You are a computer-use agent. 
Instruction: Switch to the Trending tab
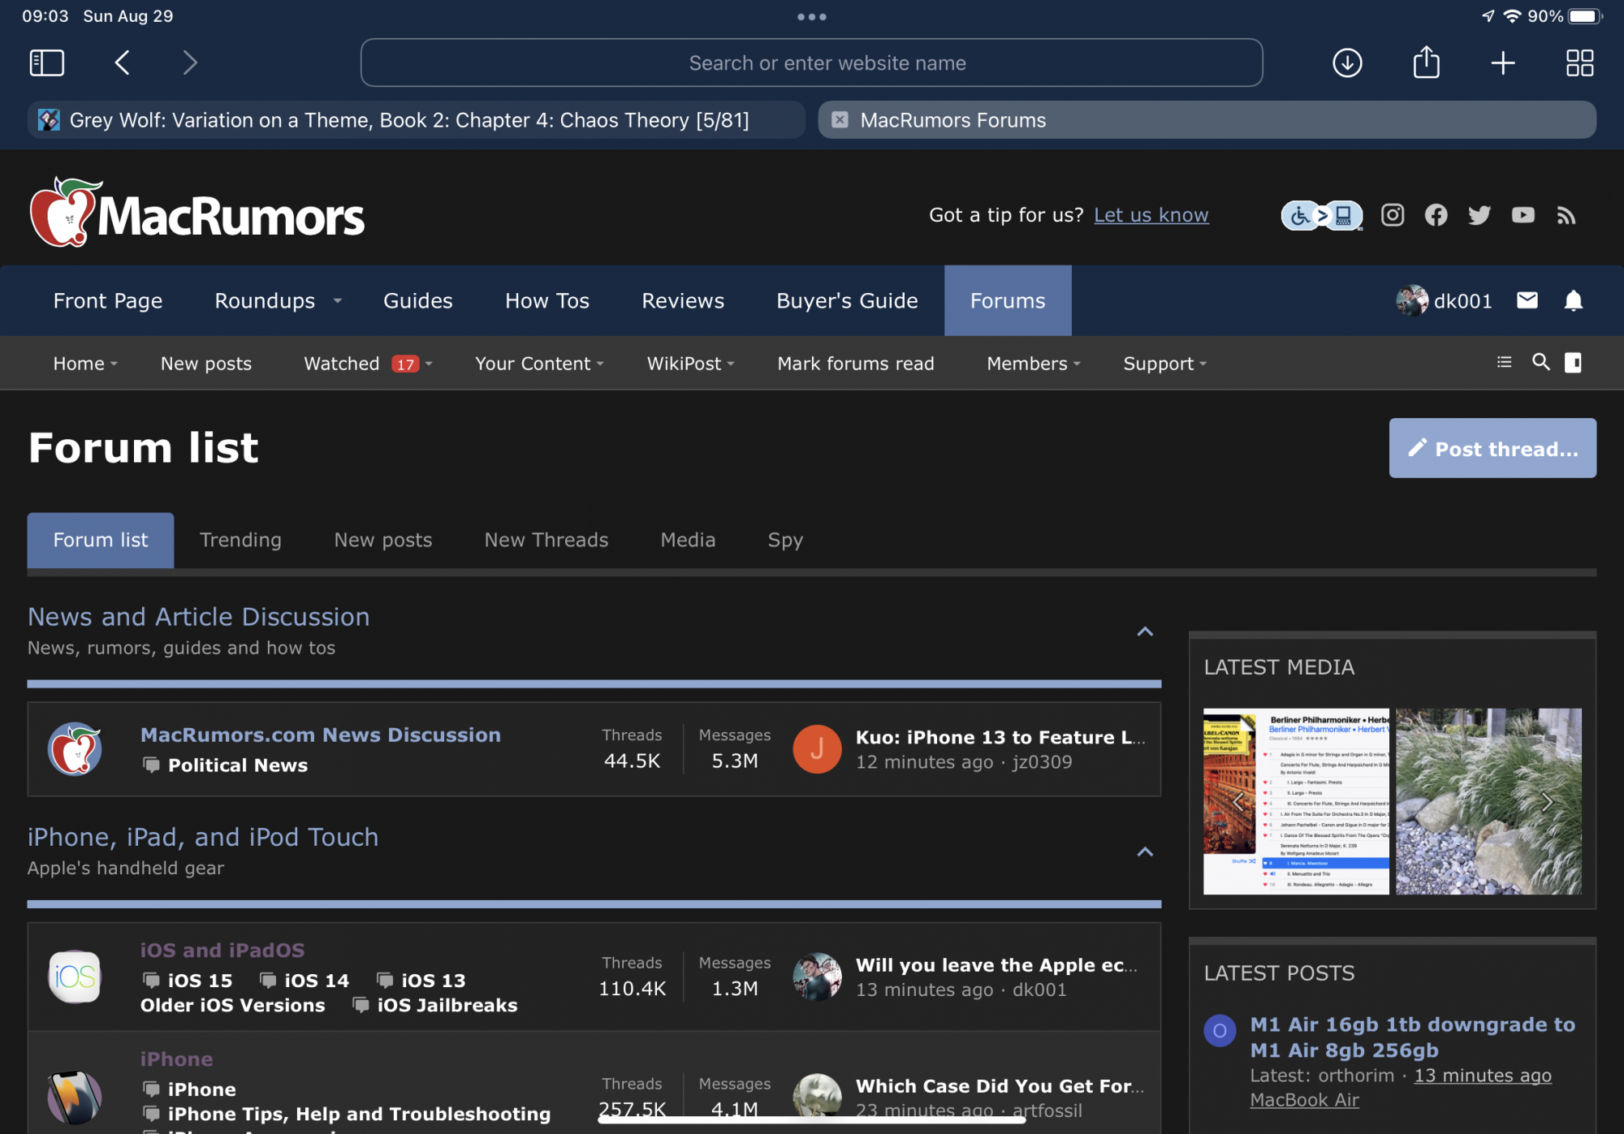coord(240,540)
